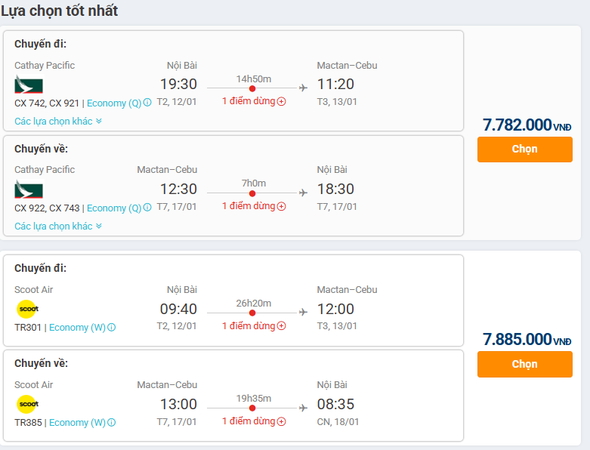Click Economy (W) link on flight TR301
This screenshot has width=590, height=450.
click(x=77, y=328)
